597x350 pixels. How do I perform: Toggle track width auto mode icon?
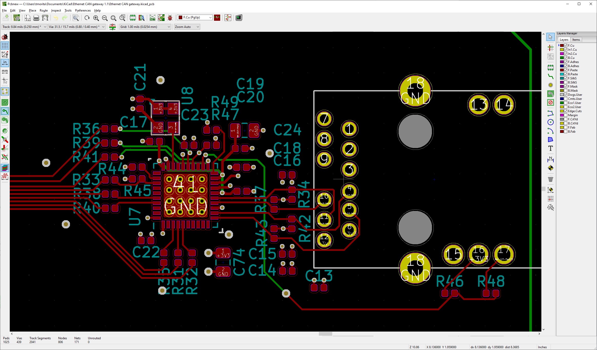[113, 27]
